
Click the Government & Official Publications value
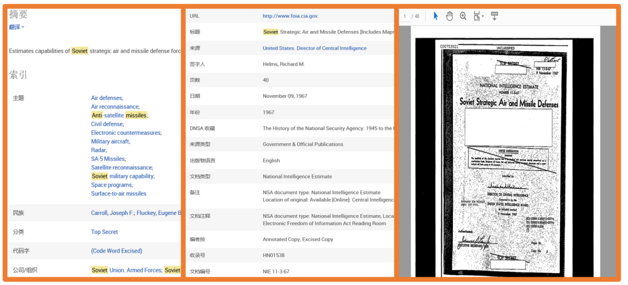pos(303,144)
